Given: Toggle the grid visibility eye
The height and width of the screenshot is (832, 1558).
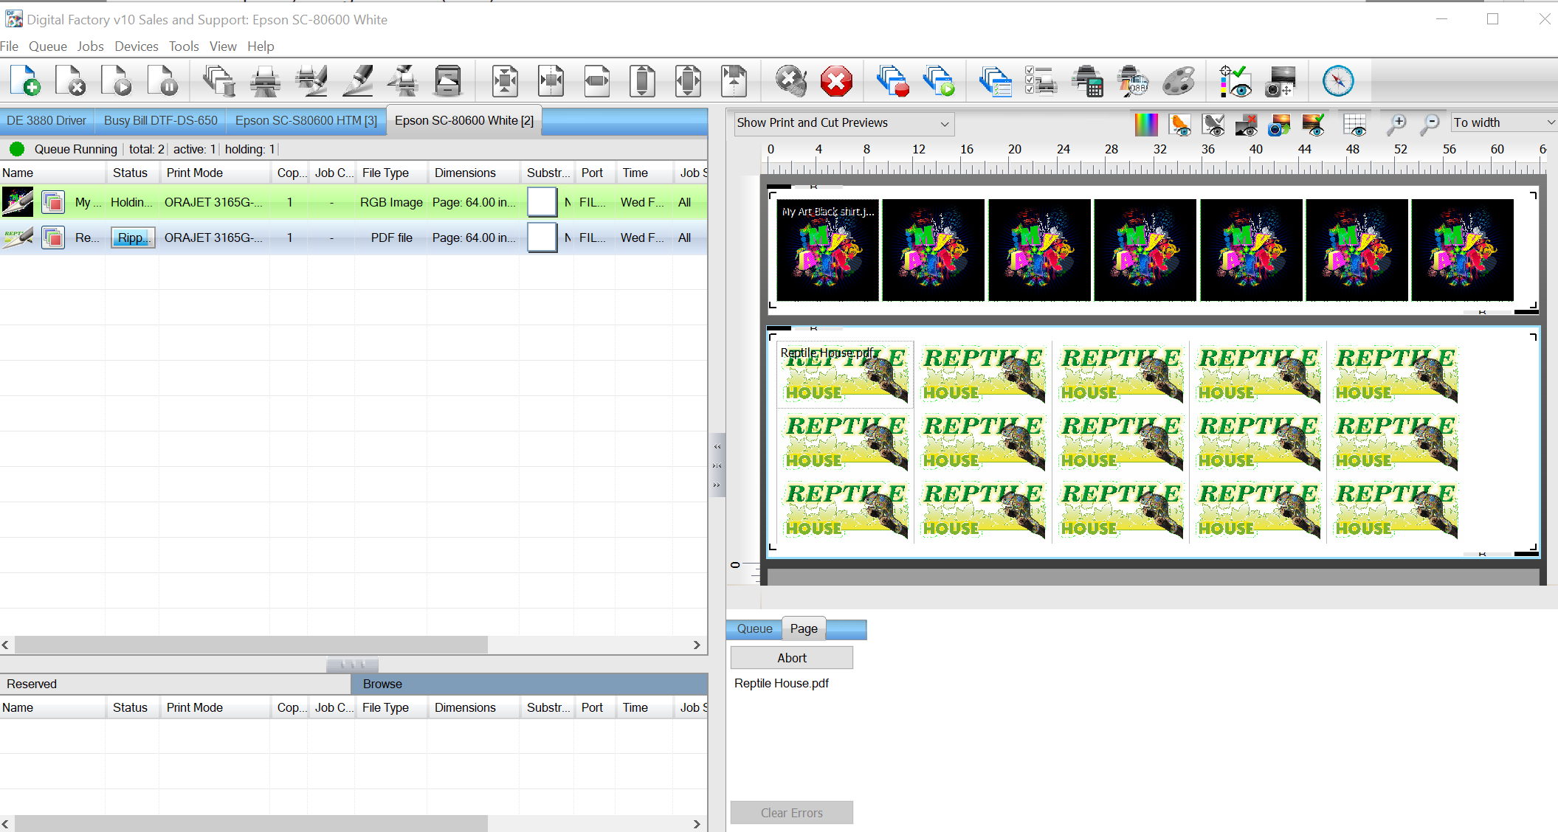Looking at the screenshot, I should (x=1355, y=124).
